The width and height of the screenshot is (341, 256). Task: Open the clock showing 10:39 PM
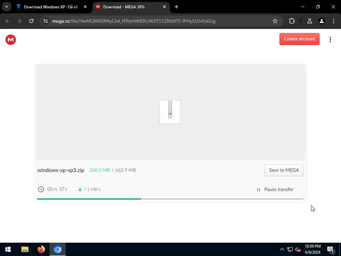[x=312, y=249]
